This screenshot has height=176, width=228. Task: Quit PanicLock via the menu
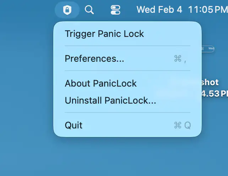74,125
